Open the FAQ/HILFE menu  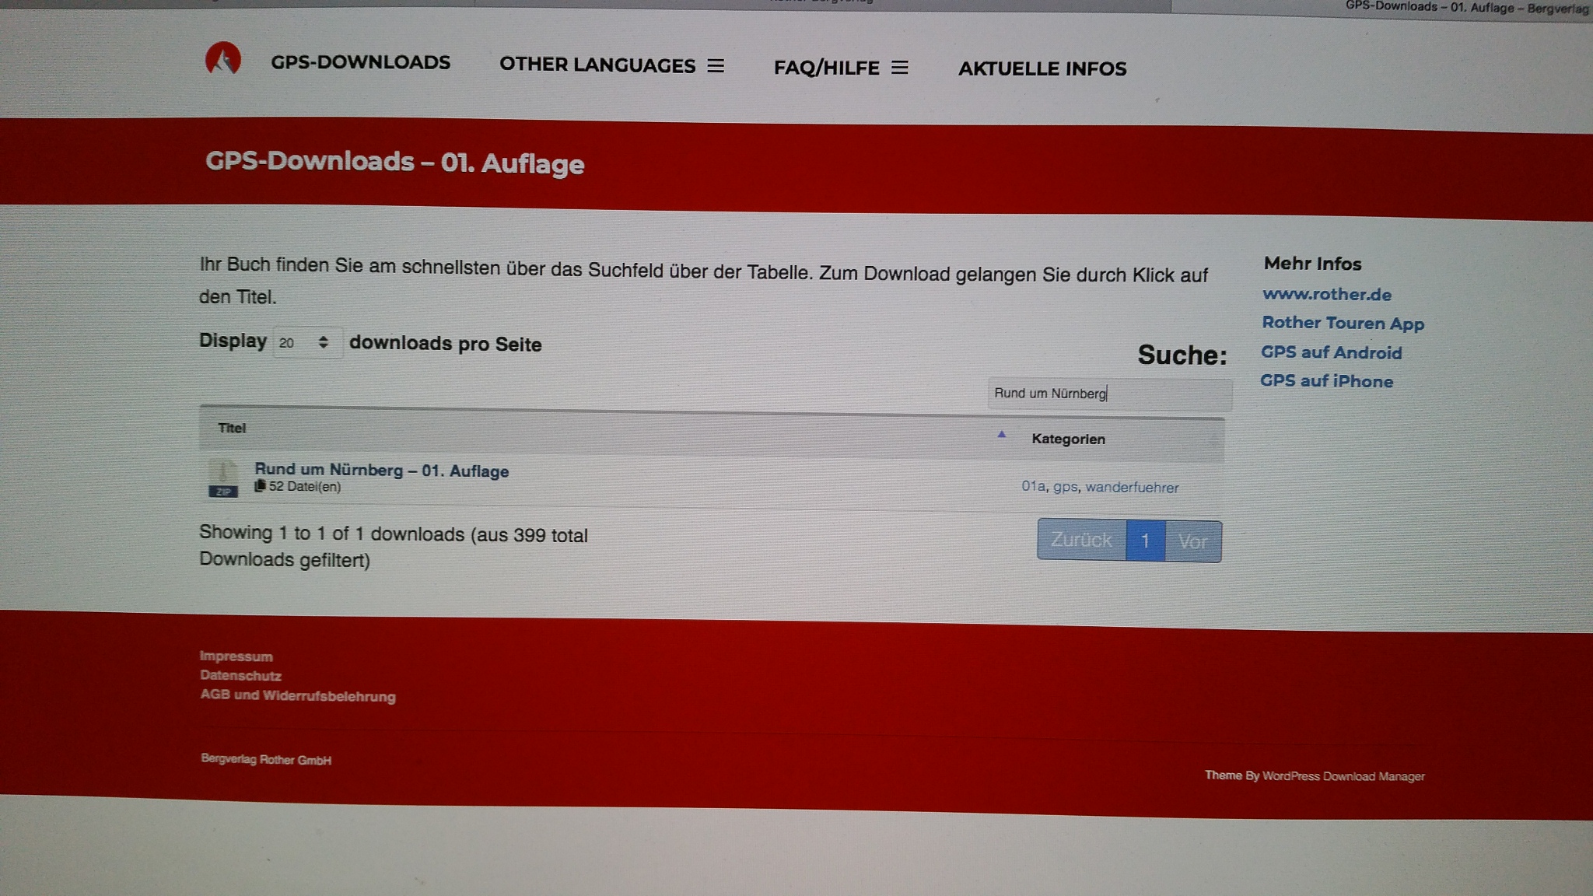click(x=826, y=68)
